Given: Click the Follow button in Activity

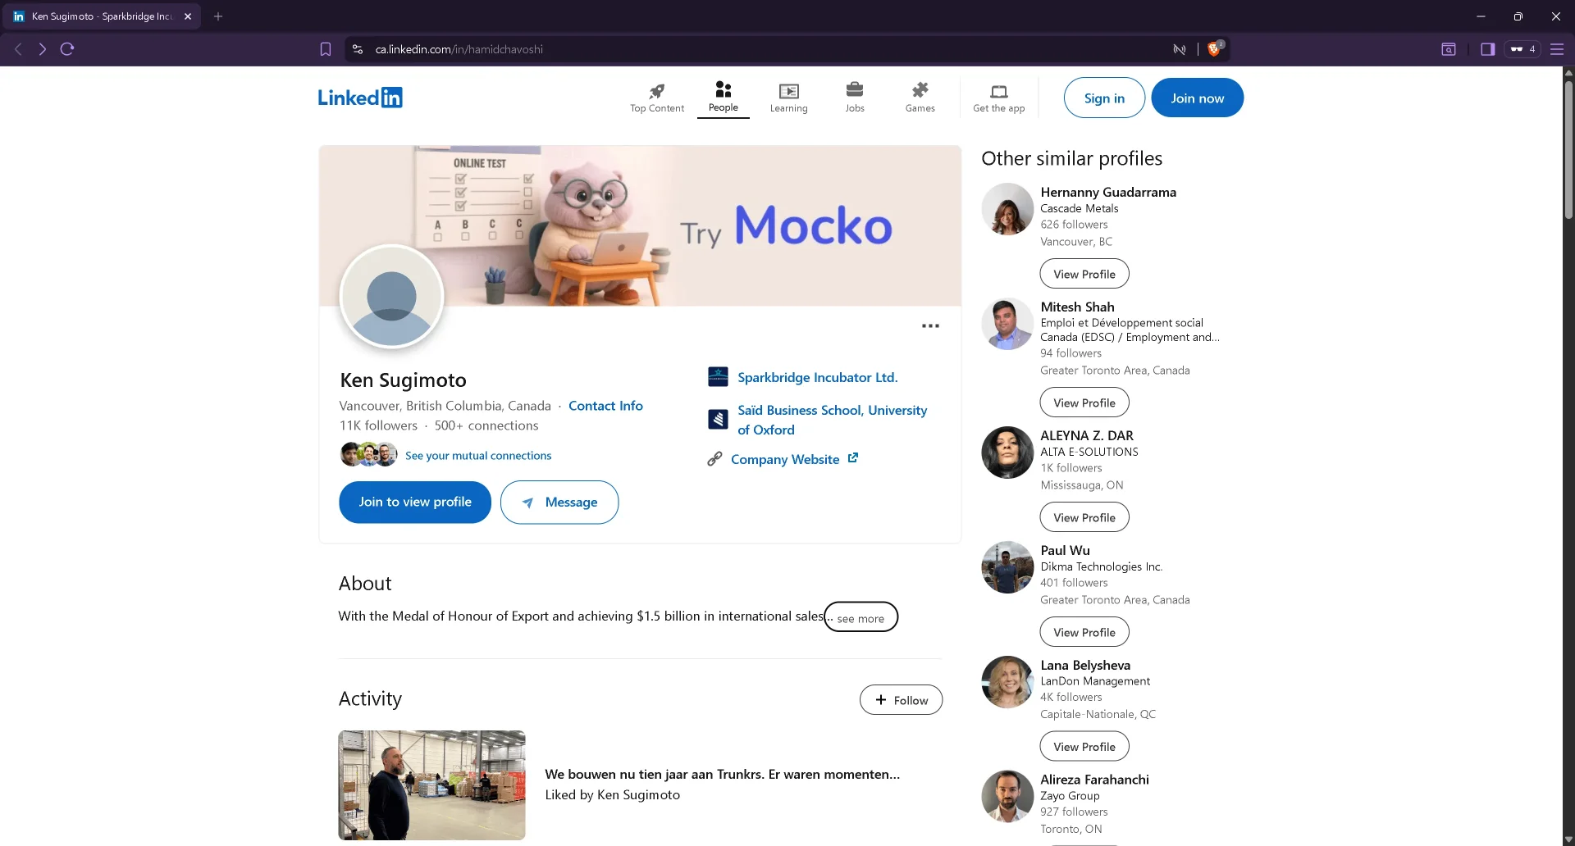Looking at the screenshot, I should click(901, 700).
